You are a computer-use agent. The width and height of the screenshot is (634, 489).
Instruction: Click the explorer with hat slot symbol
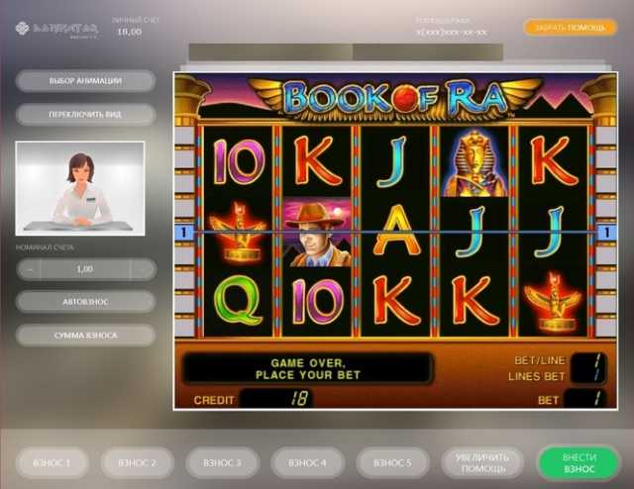tap(317, 232)
